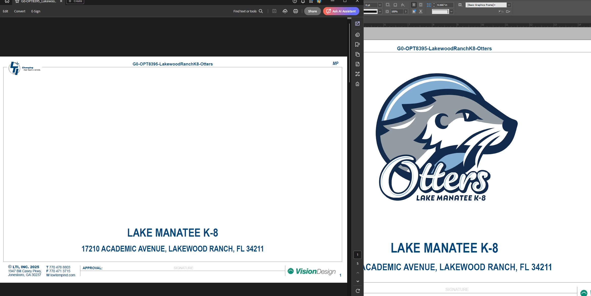
Task: Toggle no text wrap option
Action: point(414,5)
